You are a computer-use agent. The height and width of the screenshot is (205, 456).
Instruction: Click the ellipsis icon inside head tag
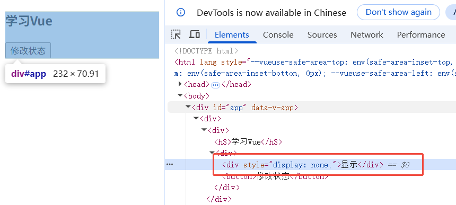tap(215, 85)
